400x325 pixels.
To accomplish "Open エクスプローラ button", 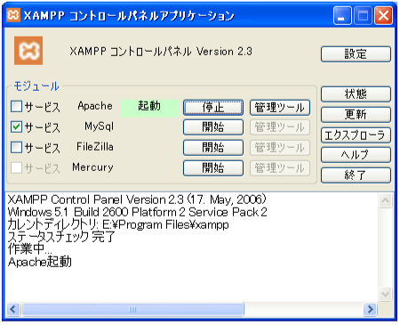I will [x=356, y=134].
